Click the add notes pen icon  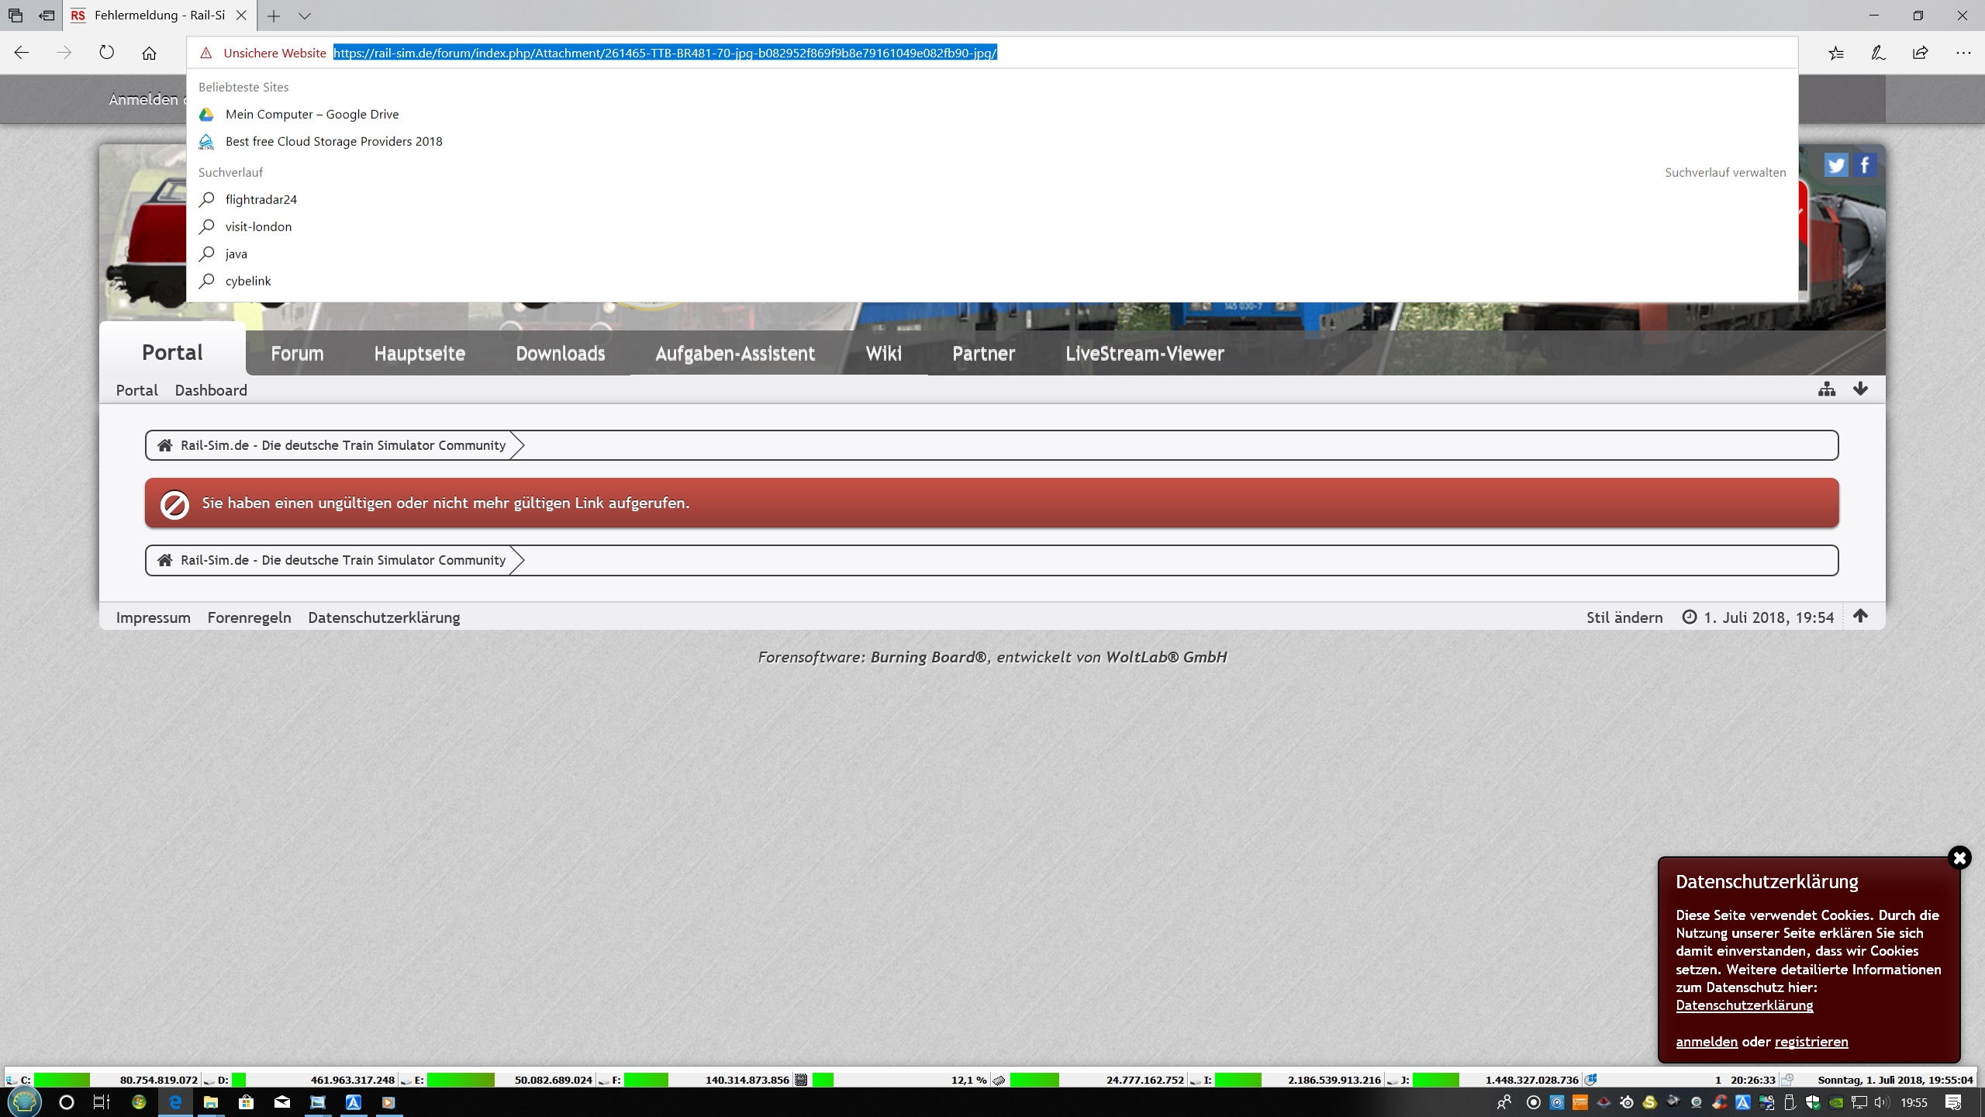click(1878, 53)
